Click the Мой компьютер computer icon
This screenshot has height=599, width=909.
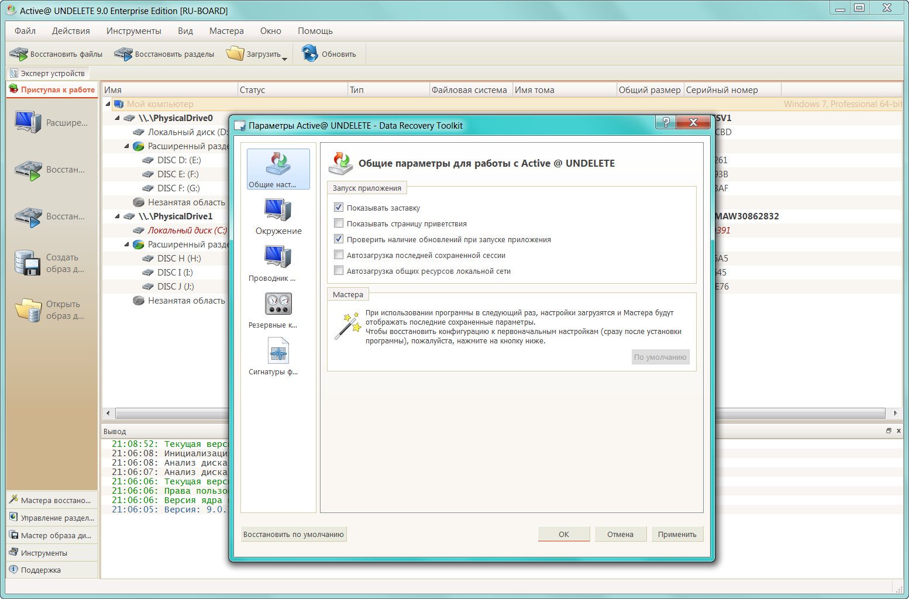(x=119, y=104)
